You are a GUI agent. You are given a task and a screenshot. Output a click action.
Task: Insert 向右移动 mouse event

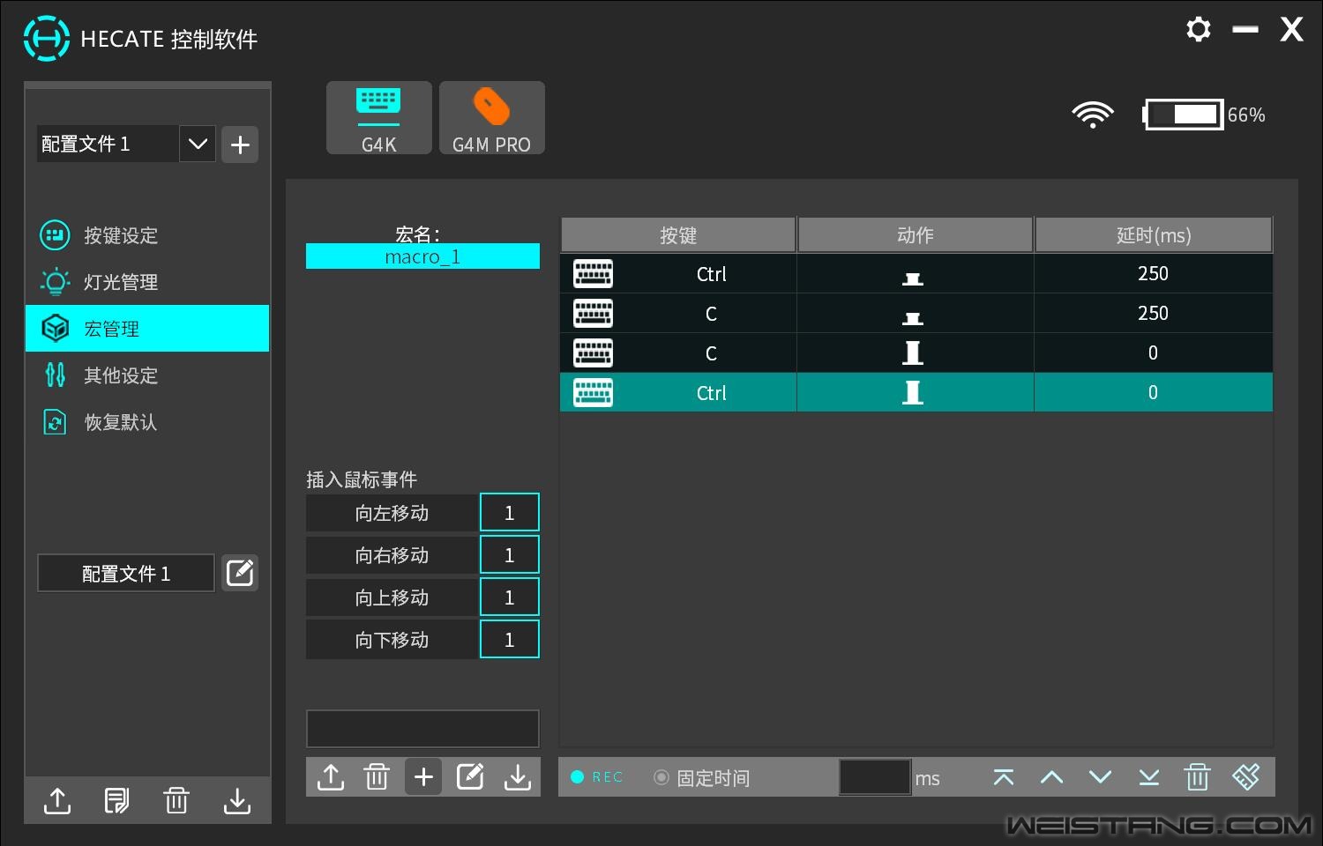392,555
